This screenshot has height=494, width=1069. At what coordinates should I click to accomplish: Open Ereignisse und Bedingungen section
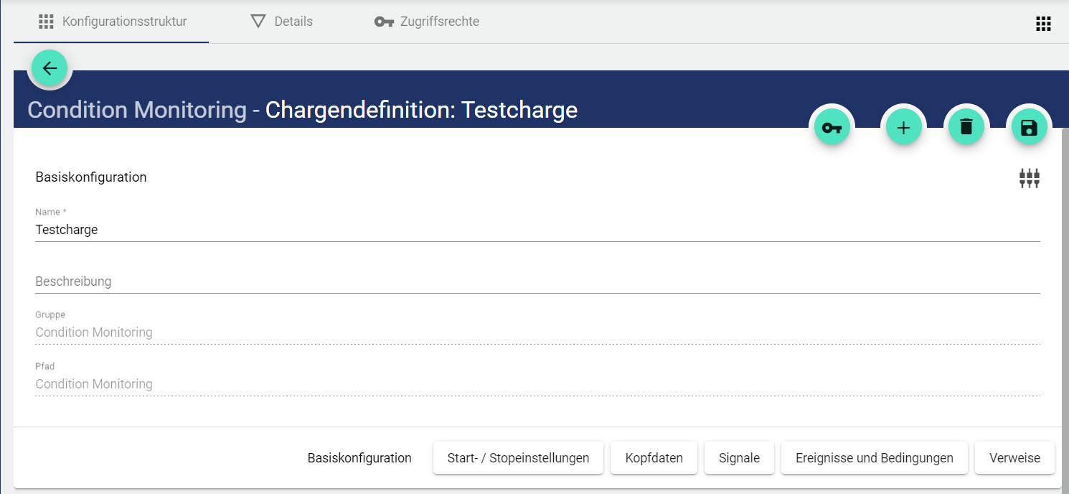[x=874, y=458]
